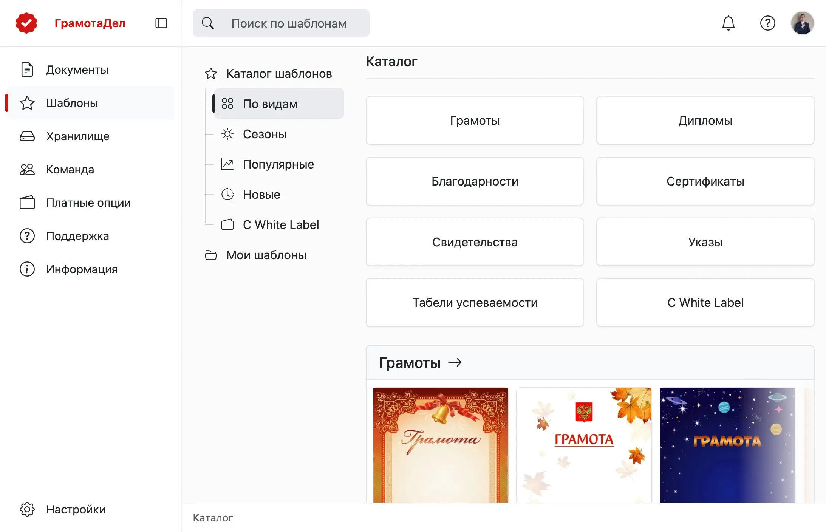Open the Сертификаты category card
Viewport: 826px width, 532px height.
(705, 181)
